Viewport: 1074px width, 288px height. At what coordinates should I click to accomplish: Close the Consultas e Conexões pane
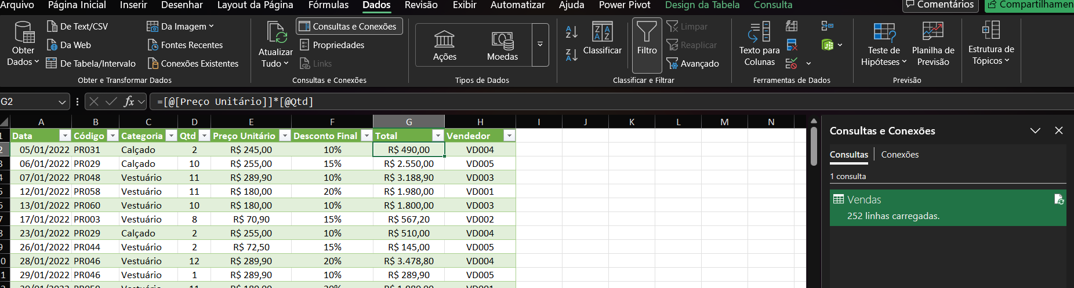[1059, 131]
